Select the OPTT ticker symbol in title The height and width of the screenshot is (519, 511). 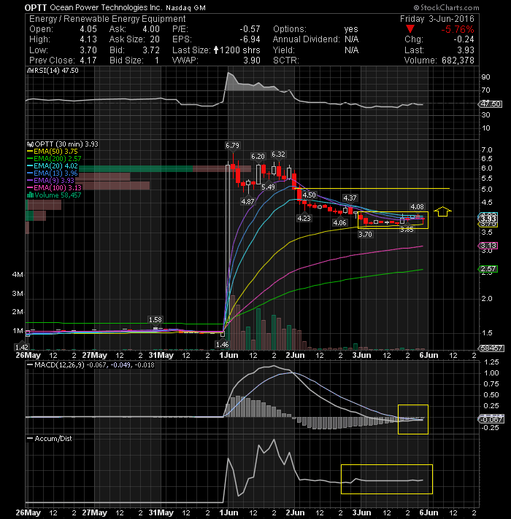coord(36,7)
